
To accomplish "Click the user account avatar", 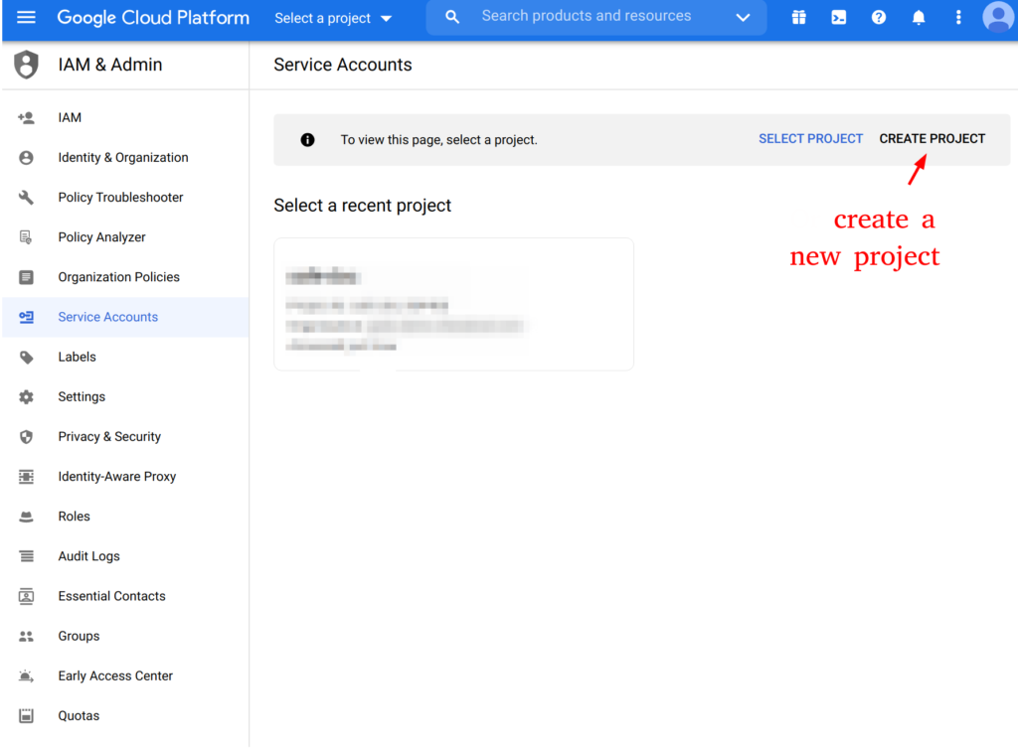I will (997, 18).
